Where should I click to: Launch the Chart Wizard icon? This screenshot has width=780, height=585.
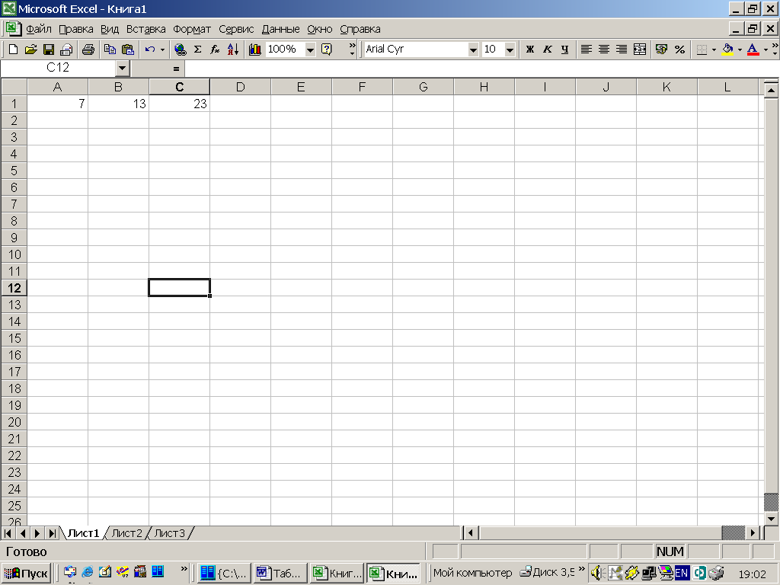[x=254, y=50]
